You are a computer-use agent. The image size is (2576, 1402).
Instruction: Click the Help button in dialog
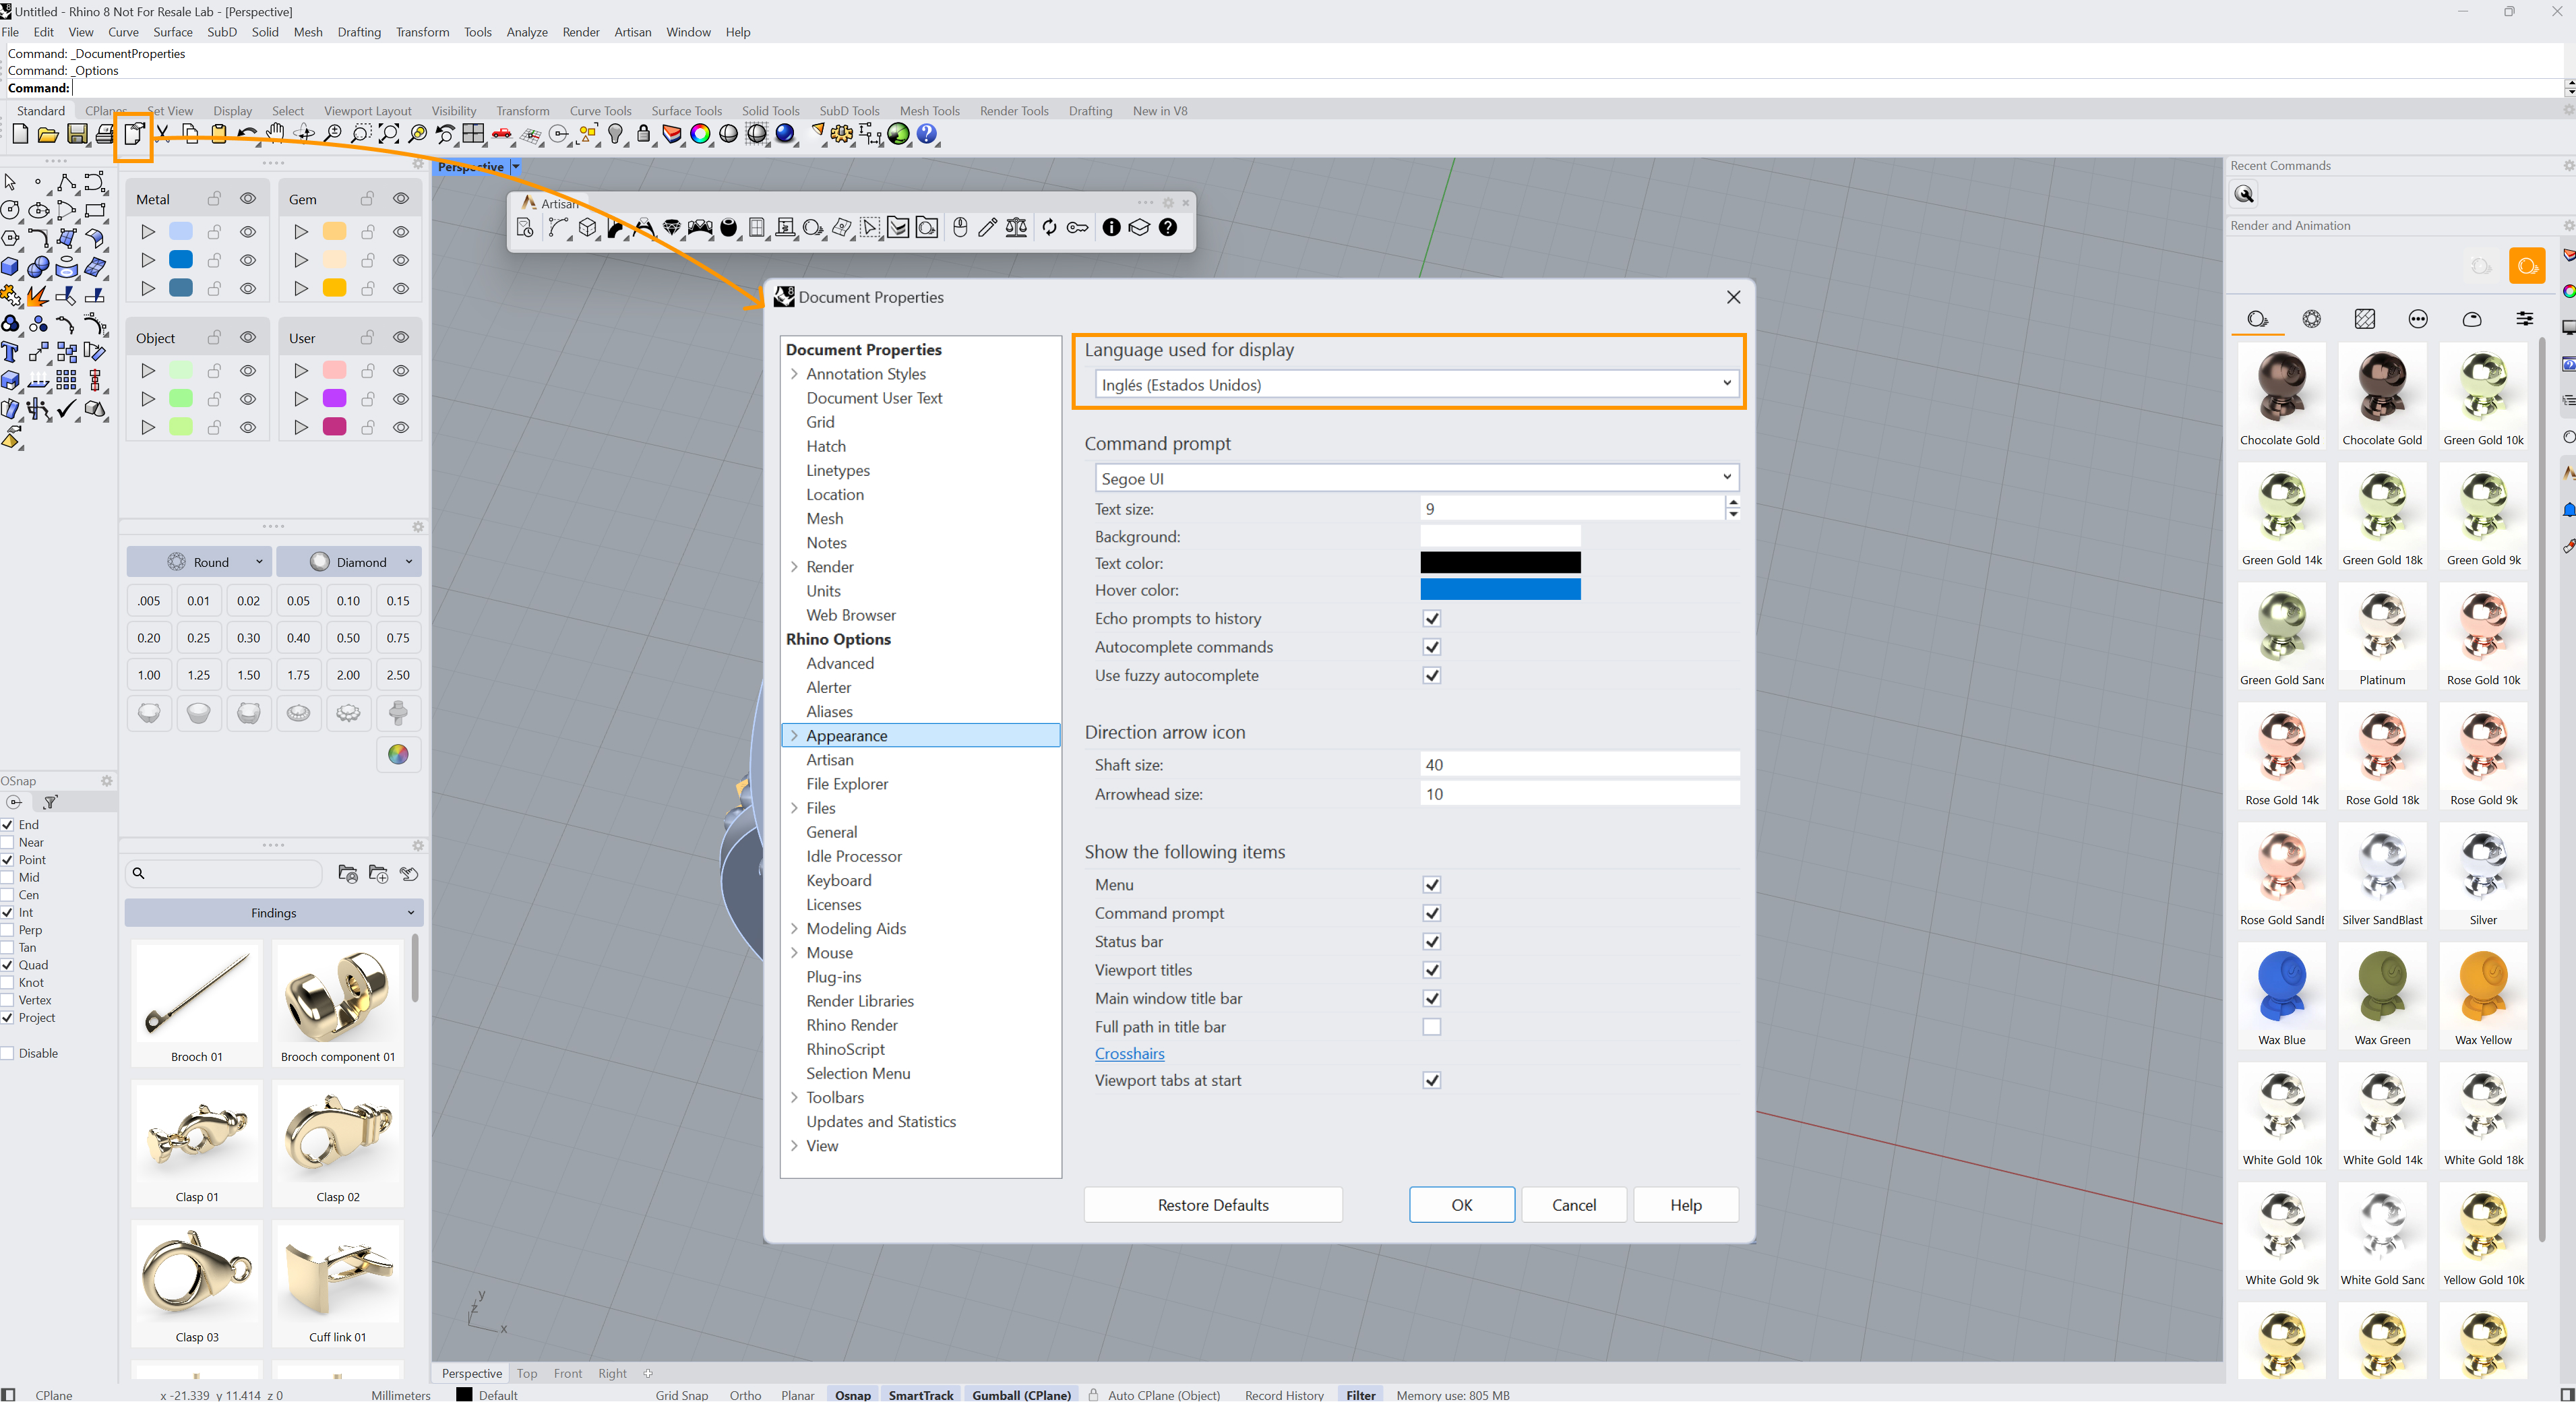click(1686, 1206)
